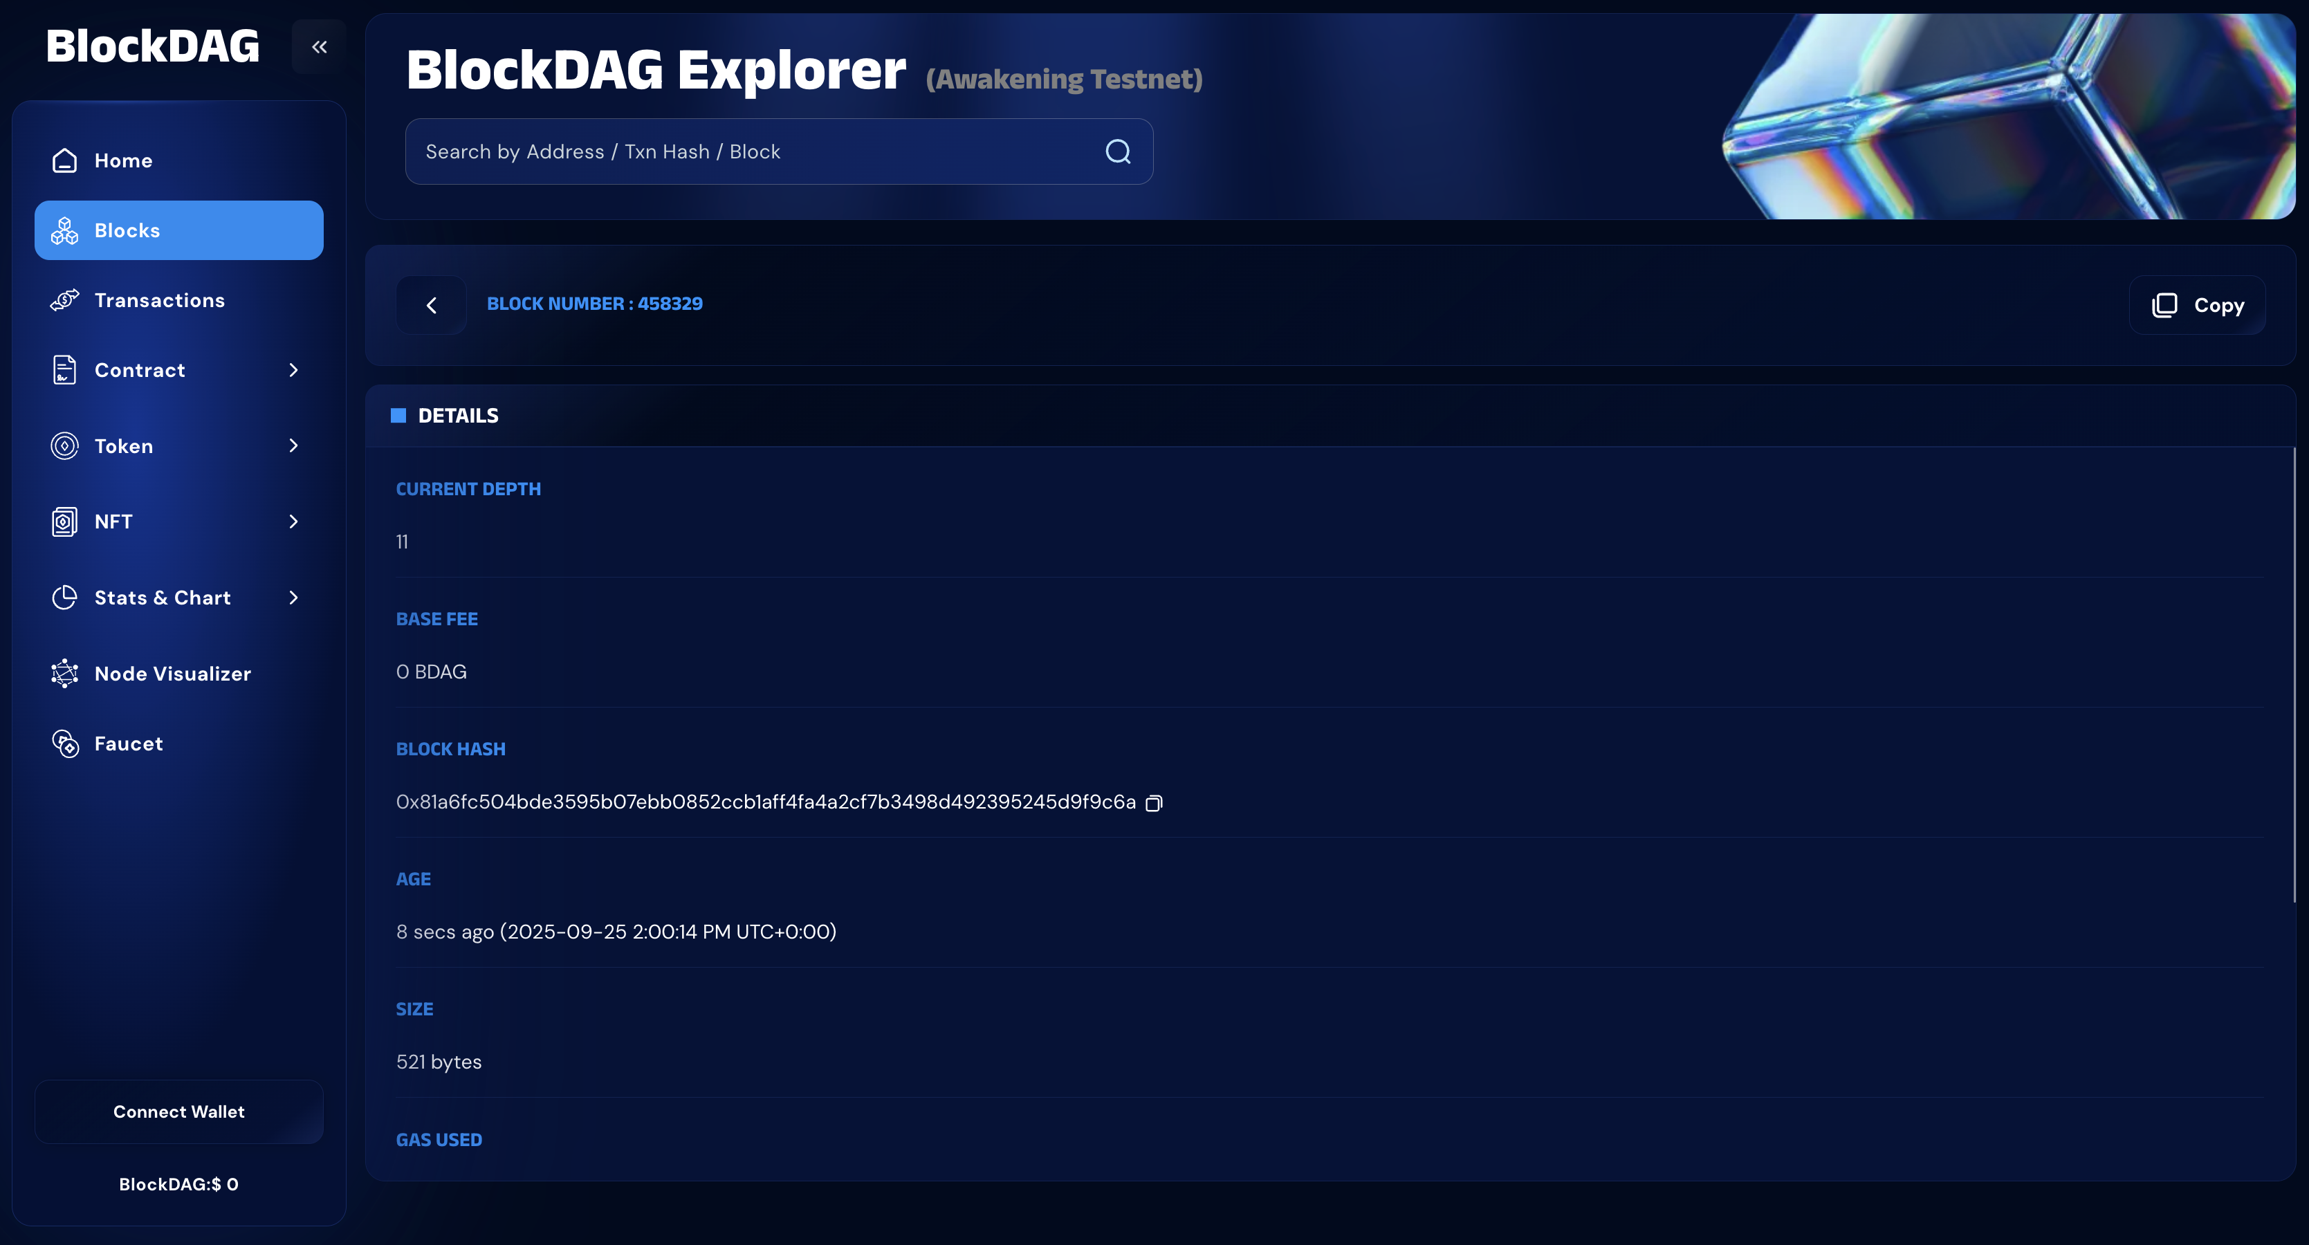Expand the Stats & Chart chevron
2309x1245 pixels.
293,597
